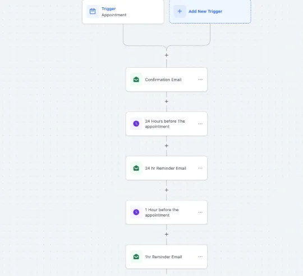The image size is (303, 276).
Task: Open options menu for 1 Hour before appointment
Action: pos(200,212)
